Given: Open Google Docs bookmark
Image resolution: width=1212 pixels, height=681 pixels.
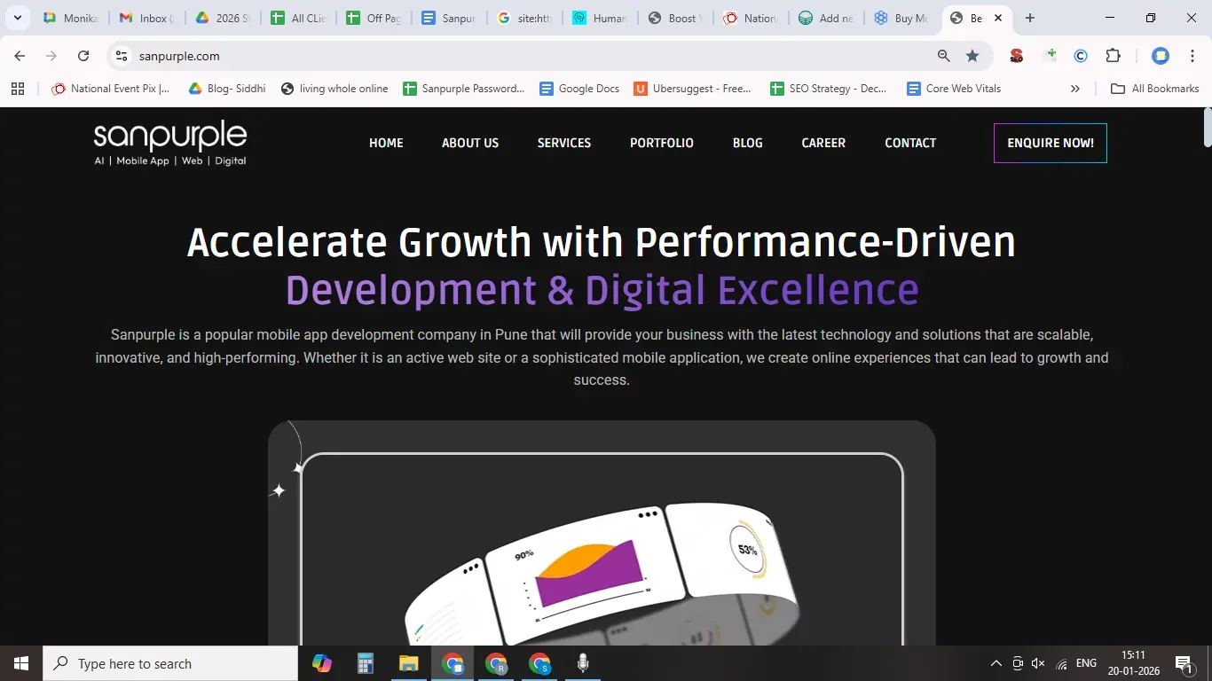Looking at the screenshot, I should [x=579, y=89].
